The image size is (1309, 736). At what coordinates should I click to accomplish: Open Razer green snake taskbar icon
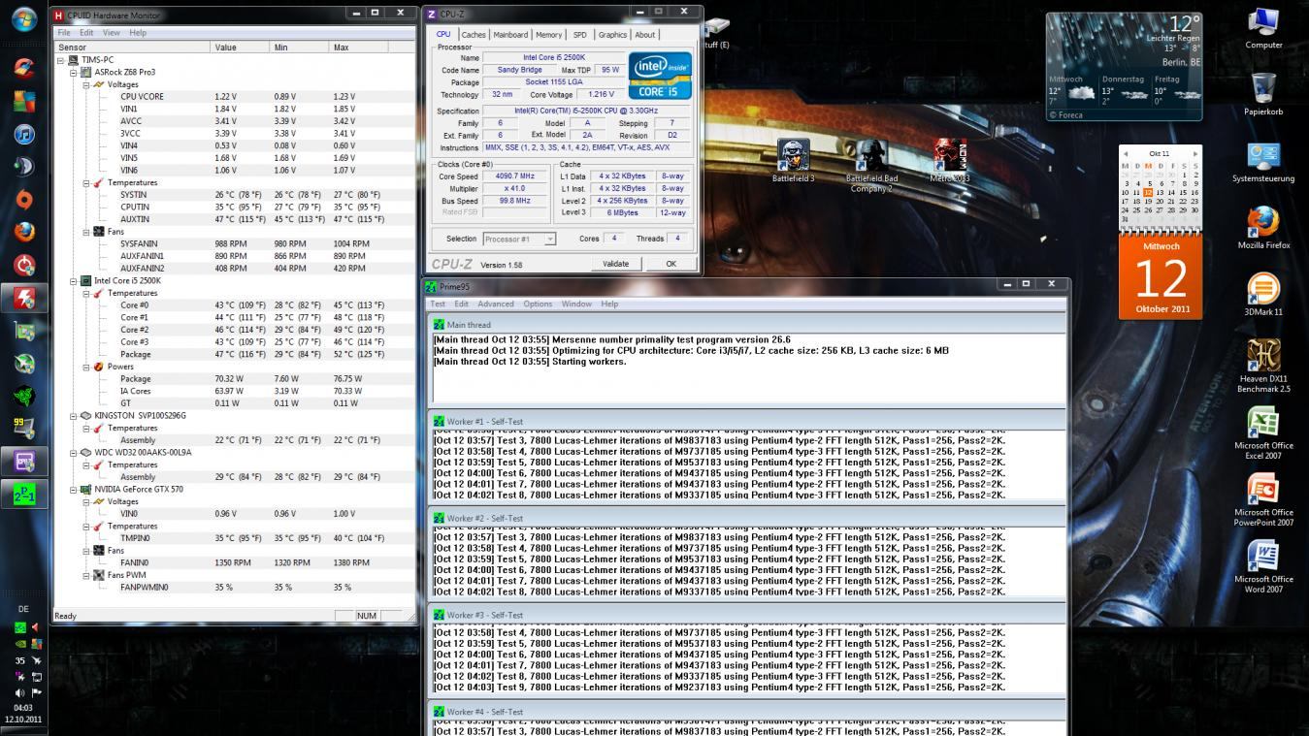(x=24, y=396)
